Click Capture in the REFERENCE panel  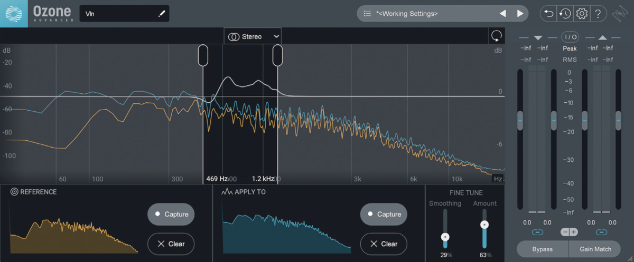(x=171, y=214)
